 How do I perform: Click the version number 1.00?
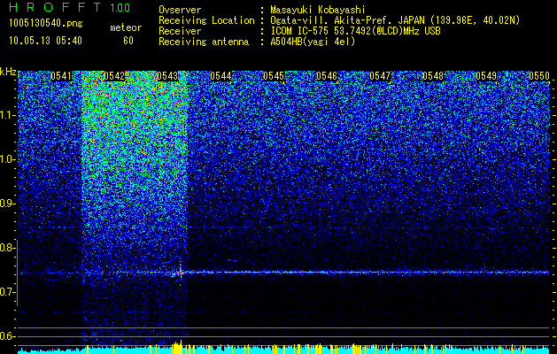pos(120,8)
